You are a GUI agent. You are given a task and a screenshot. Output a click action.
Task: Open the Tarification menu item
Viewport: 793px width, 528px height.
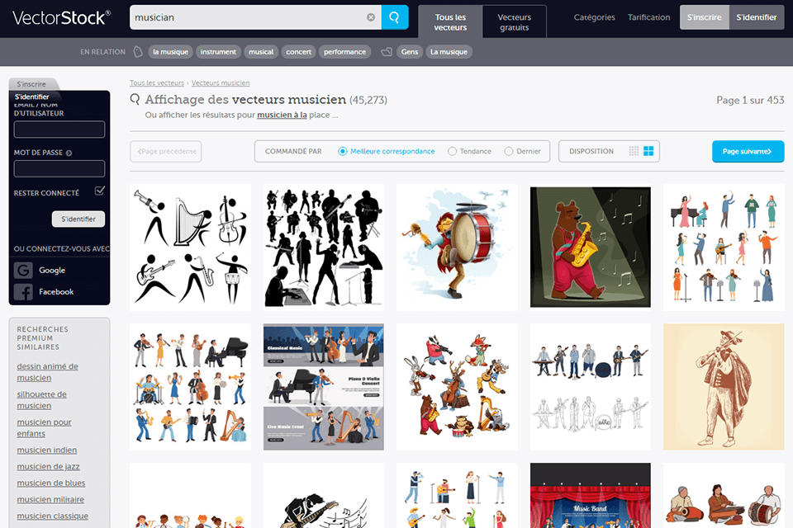coord(648,17)
